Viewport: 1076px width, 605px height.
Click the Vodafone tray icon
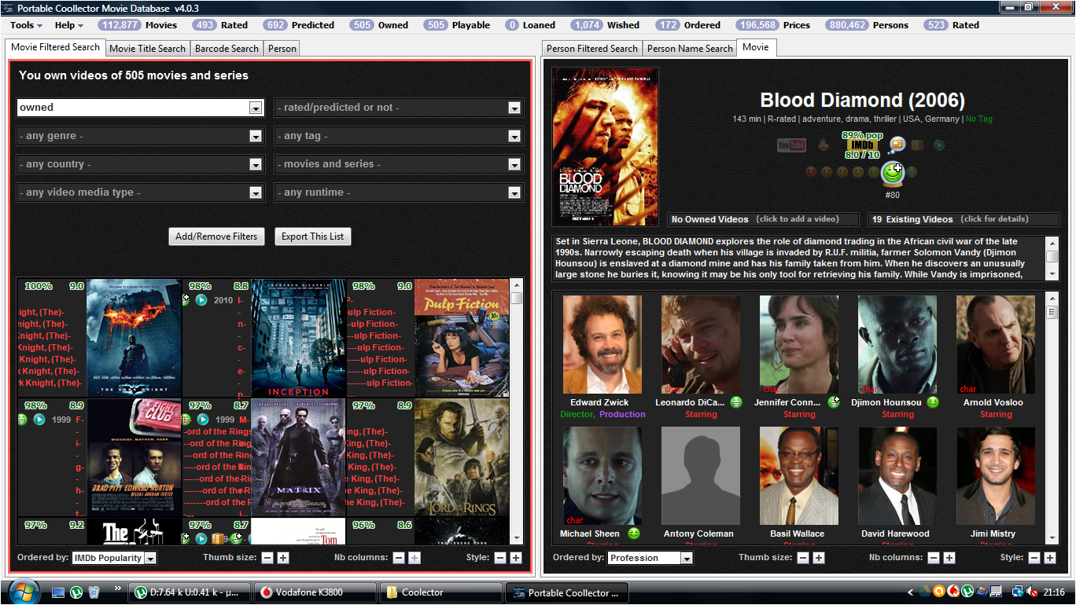[953, 592]
